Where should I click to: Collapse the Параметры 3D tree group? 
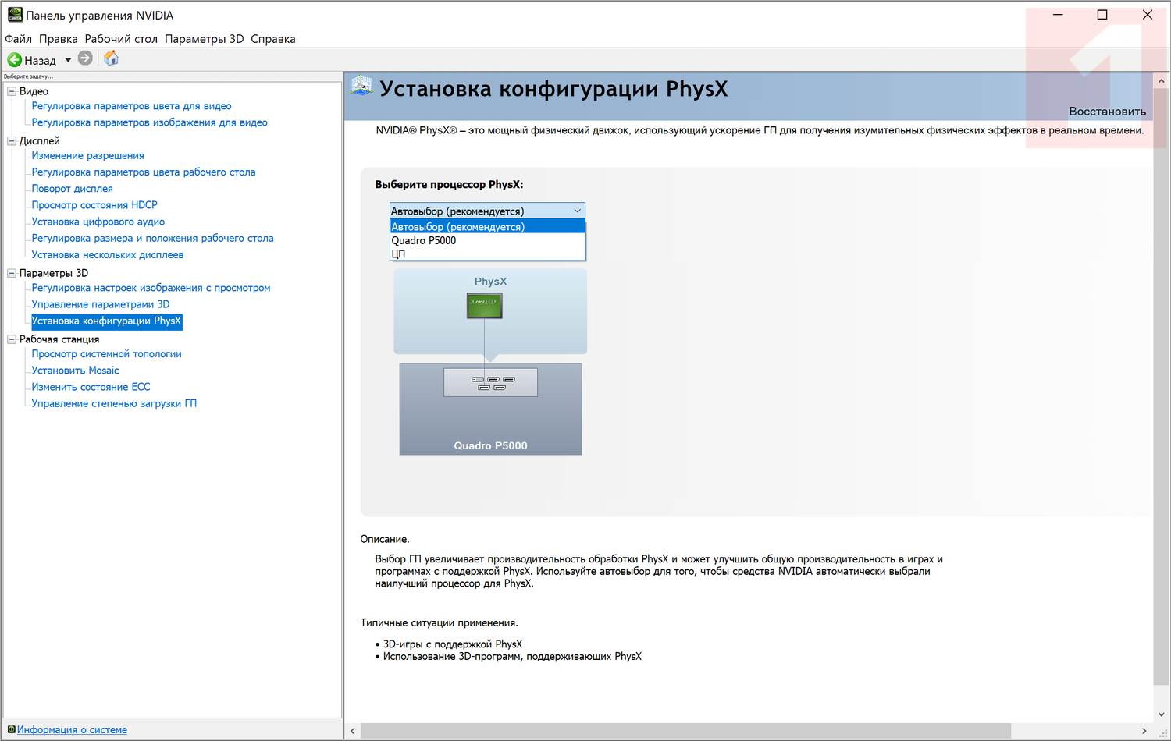[12, 273]
